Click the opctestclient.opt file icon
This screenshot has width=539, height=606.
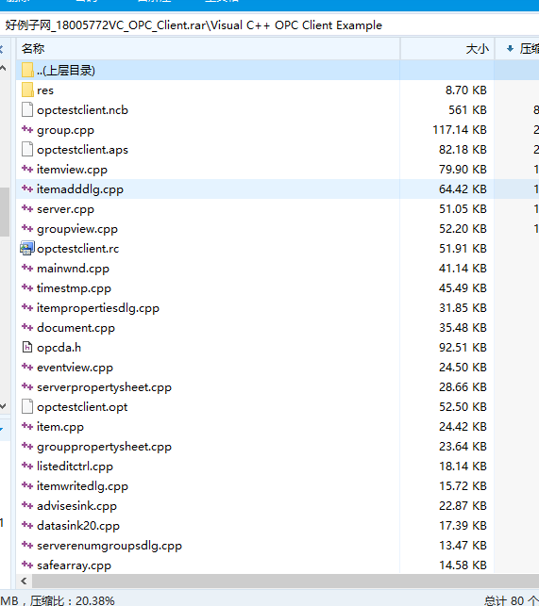click(x=27, y=406)
